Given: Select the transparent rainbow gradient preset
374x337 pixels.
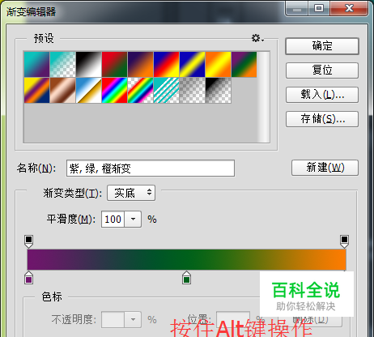Looking at the screenshot, I should pyautogui.click(x=141, y=91).
